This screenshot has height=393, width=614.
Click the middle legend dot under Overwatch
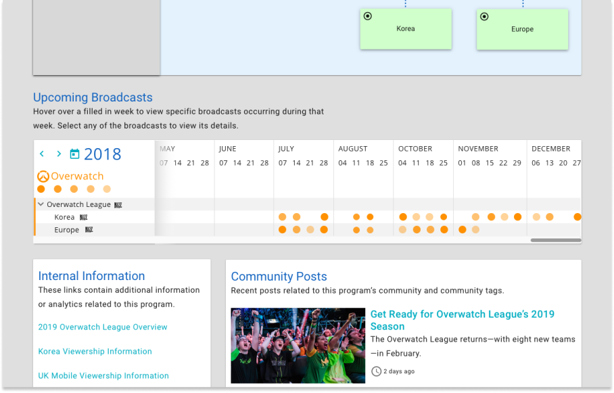[x=74, y=189]
